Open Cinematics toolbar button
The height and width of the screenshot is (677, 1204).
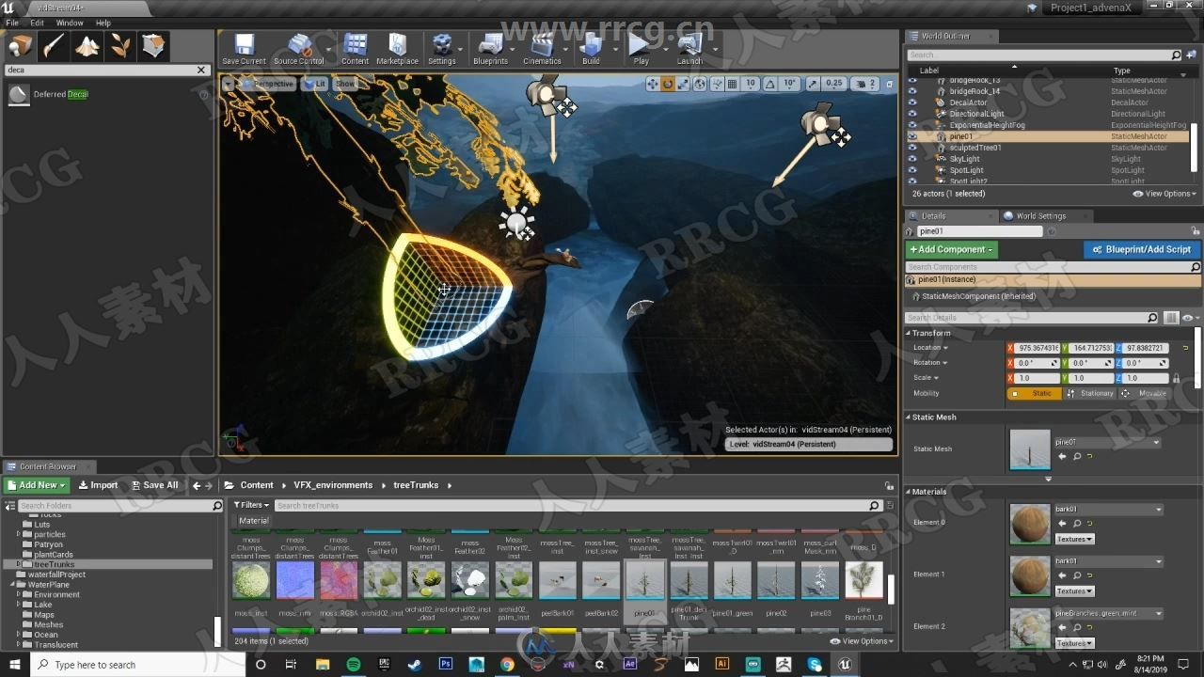542,49
